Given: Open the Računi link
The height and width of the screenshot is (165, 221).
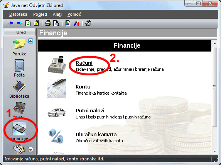Looking at the screenshot, I should click(84, 63).
